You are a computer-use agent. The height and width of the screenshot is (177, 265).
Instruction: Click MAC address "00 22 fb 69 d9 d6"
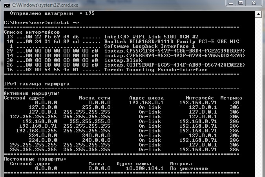pyautogui.click(x=52, y=37)
